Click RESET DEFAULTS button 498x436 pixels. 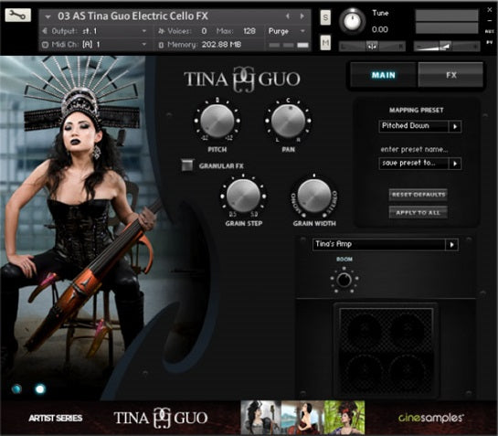pos(419,195)
